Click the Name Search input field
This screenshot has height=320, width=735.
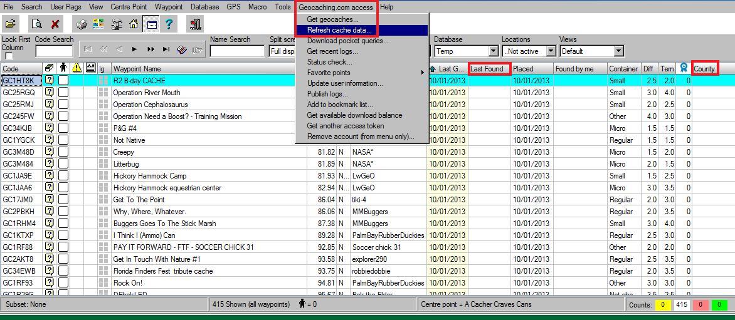pos(237,51)
